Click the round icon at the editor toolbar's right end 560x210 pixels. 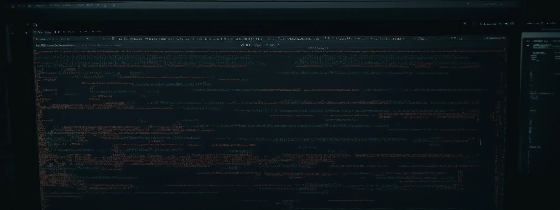click(486, 39)
